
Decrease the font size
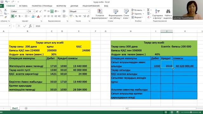pyautogui.click(x=40, y=11)
